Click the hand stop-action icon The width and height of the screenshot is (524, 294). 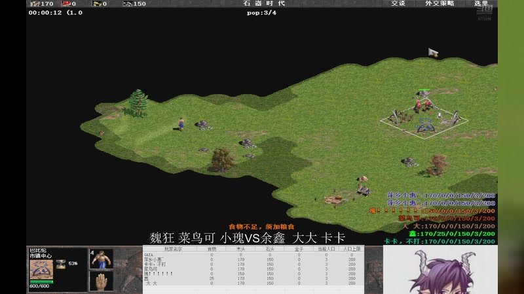tap(102, 281)
